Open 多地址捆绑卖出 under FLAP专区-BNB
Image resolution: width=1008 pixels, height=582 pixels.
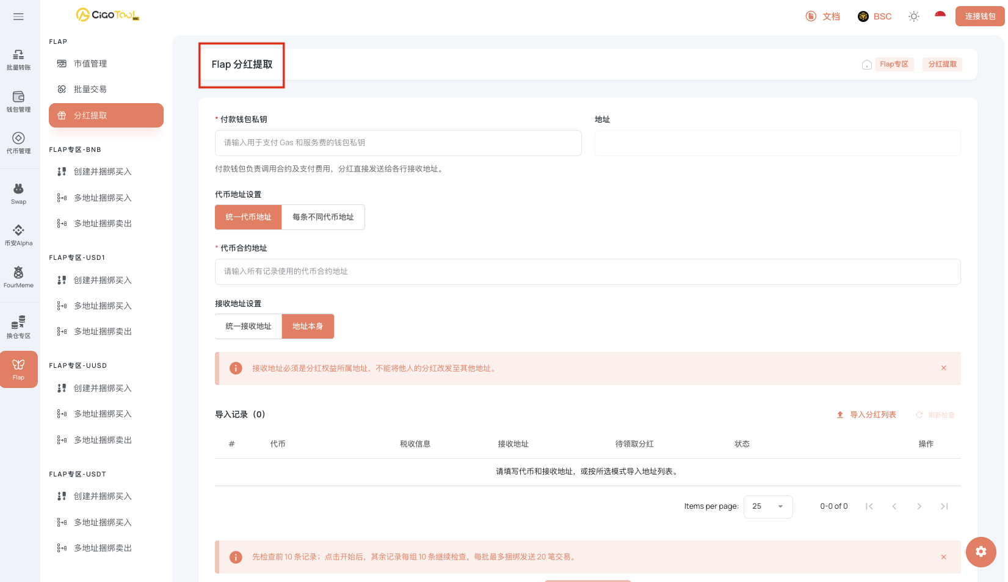coord(106,223)
